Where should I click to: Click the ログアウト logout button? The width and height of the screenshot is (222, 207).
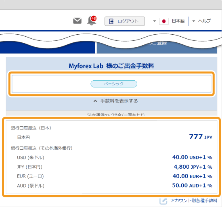125,21
